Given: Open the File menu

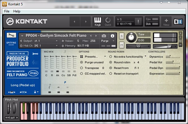Looking at the screenshot, I should (x=7, y=11).
